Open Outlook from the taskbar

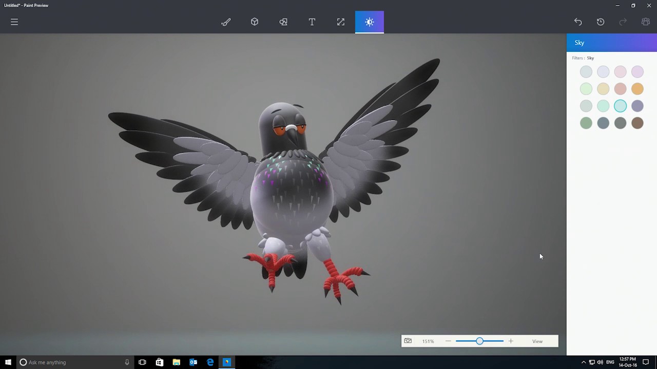pyautogui.click(x=193, y=362)
